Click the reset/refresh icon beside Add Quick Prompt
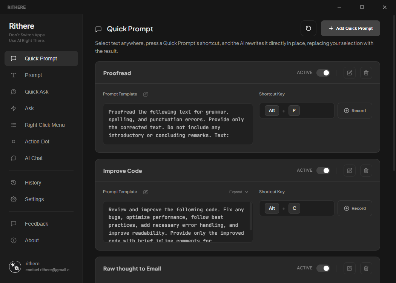Image resolution: width=396 pixels, height=283 pixels. 309,28
